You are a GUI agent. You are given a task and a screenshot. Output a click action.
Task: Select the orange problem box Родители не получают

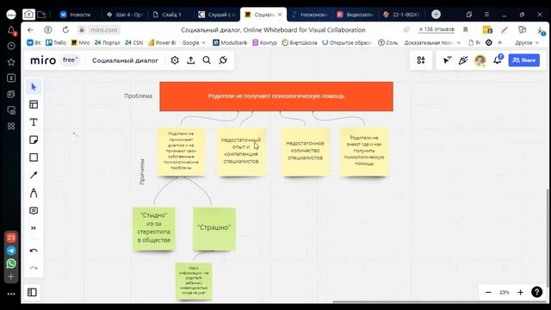(x=276, y=96)
